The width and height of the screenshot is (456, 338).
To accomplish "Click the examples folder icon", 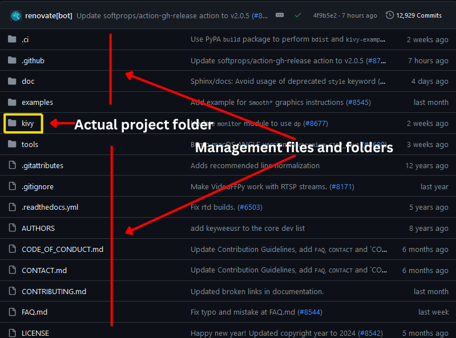I will pos(12,102).
